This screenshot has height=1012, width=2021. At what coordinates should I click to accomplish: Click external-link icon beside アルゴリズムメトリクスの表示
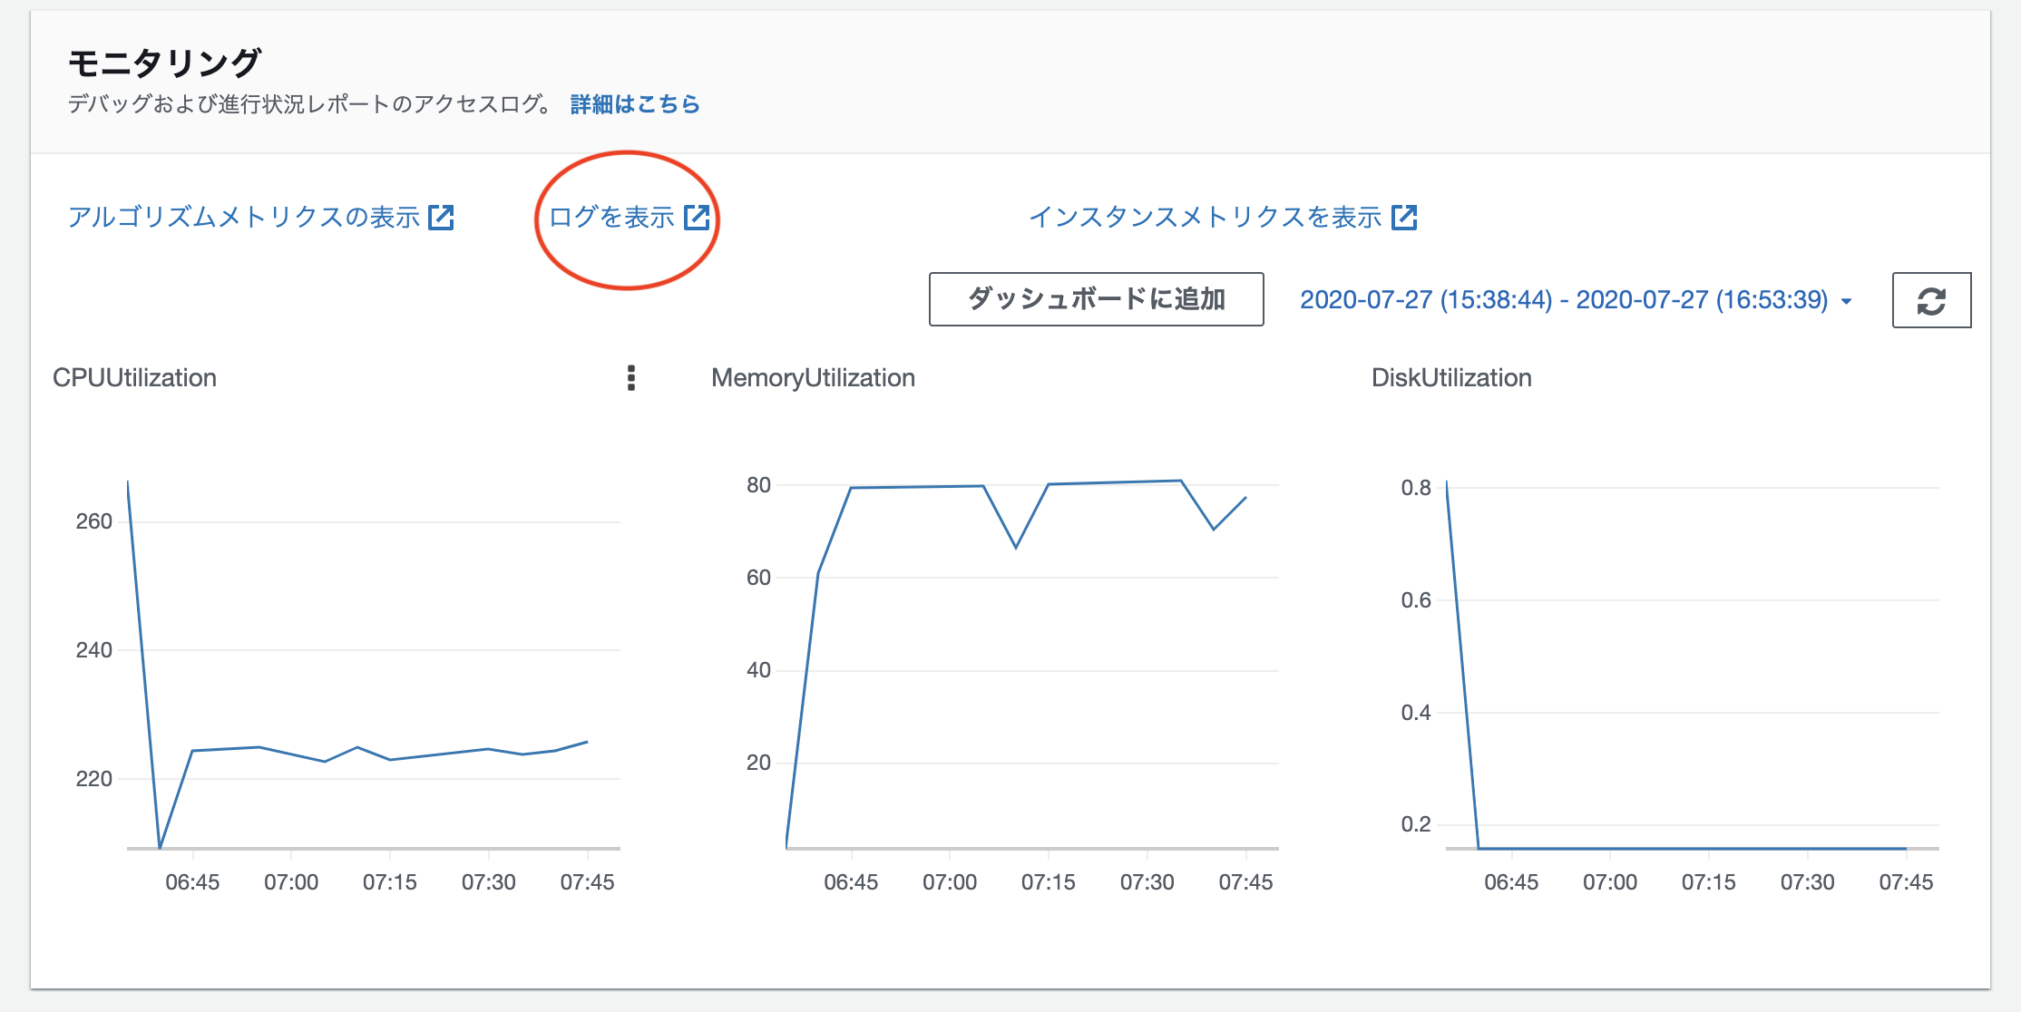[441, 218]
